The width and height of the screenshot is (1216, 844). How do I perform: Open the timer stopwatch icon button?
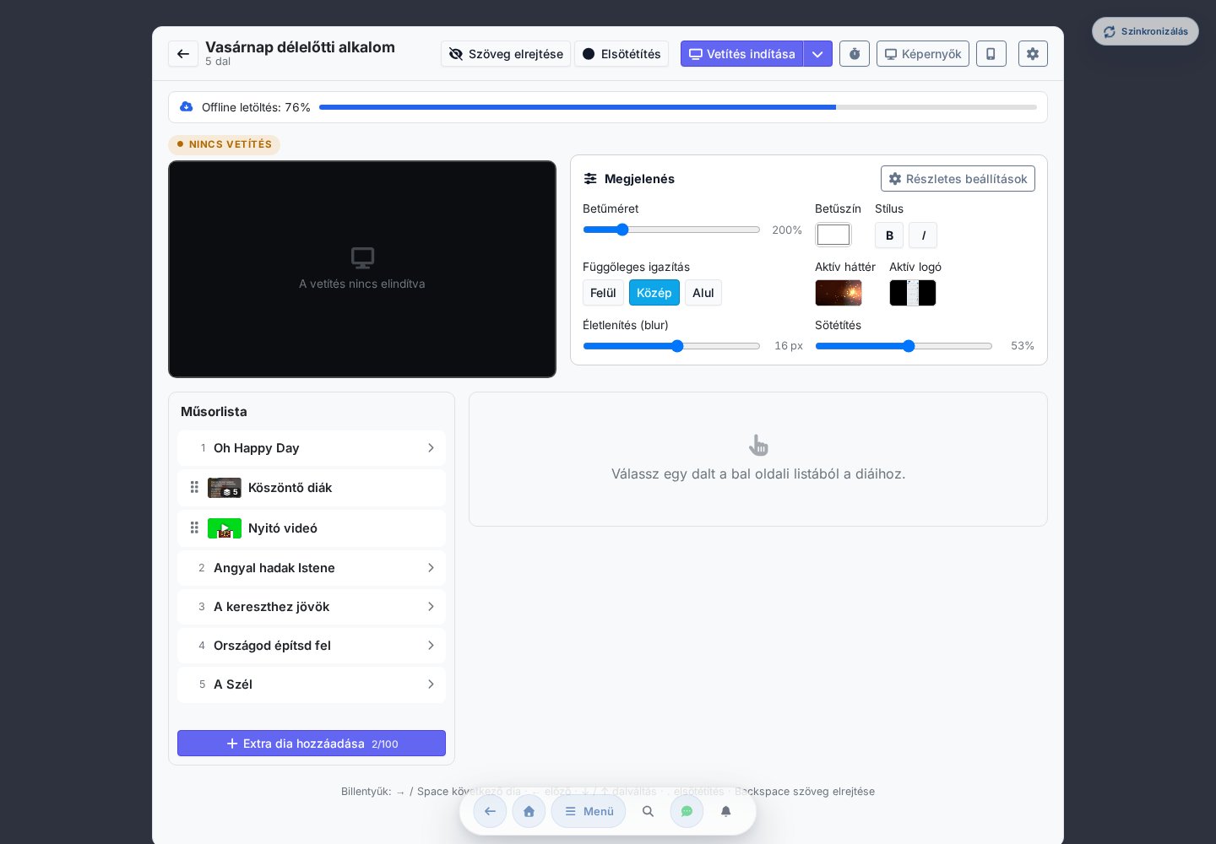[855, 54]
